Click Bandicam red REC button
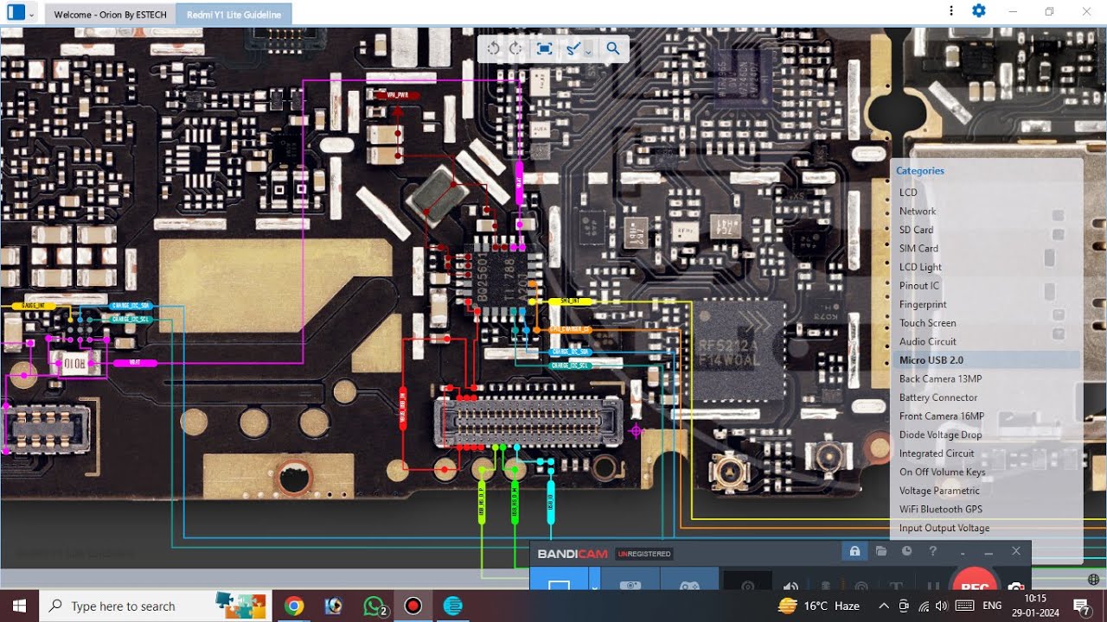 click(975, 581)
